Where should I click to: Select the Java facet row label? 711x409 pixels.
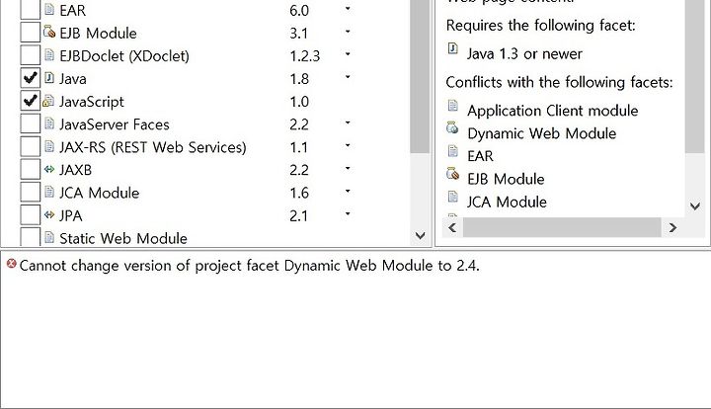[73, 79]
